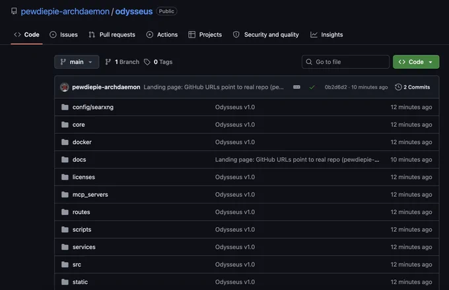449x290 pixels.
Task: Go to the Actions tab
Action: click(162, 34)
